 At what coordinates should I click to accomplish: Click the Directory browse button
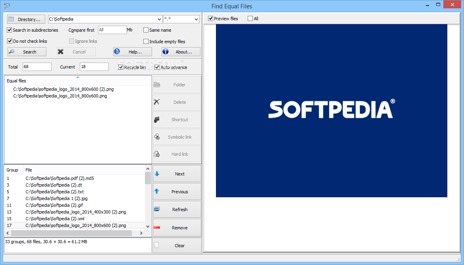point(26,19)
